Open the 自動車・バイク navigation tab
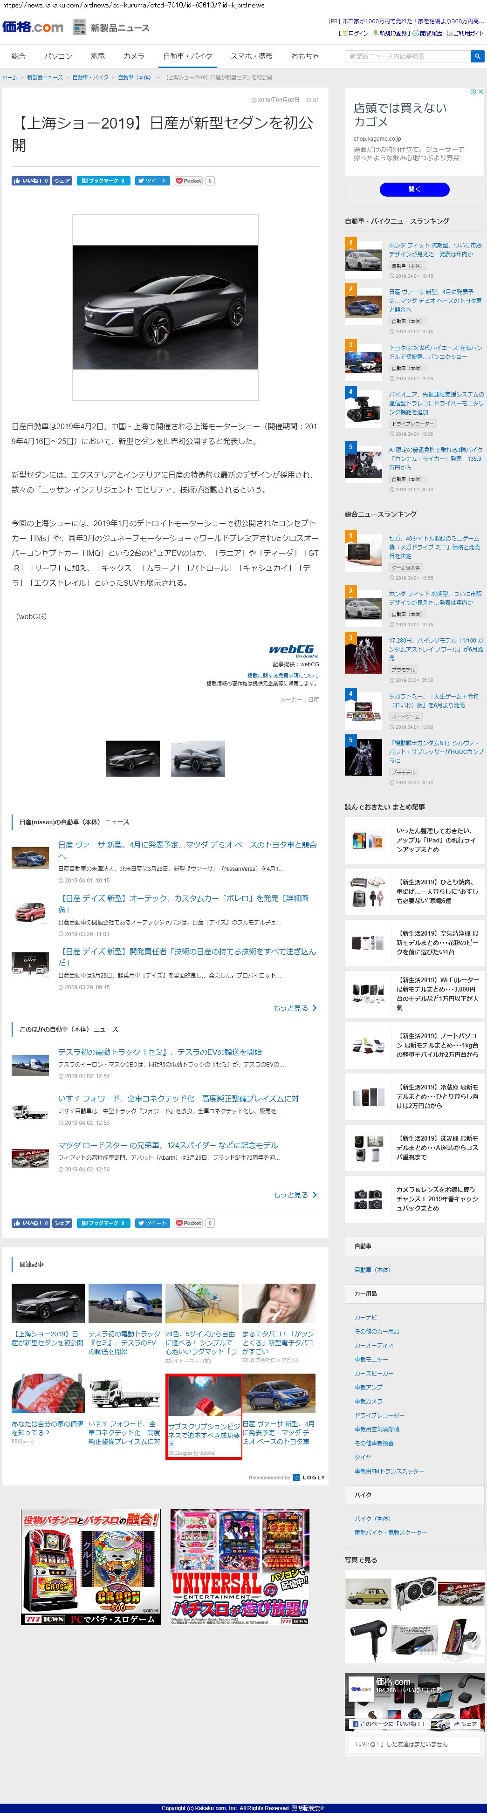 click(187, 56)
